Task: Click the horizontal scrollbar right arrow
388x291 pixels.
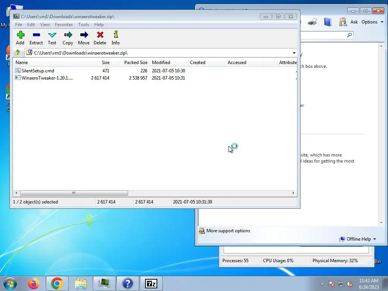Action: tap(294, 193)
